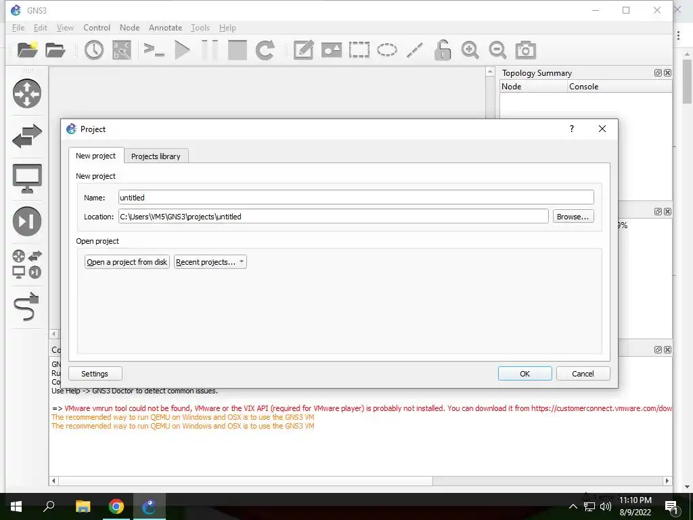The height and width of the screenshot is (520, 693).
Task: Browse switches in the device sidebar
Action: pyautogui.click(x=27, y=136)
